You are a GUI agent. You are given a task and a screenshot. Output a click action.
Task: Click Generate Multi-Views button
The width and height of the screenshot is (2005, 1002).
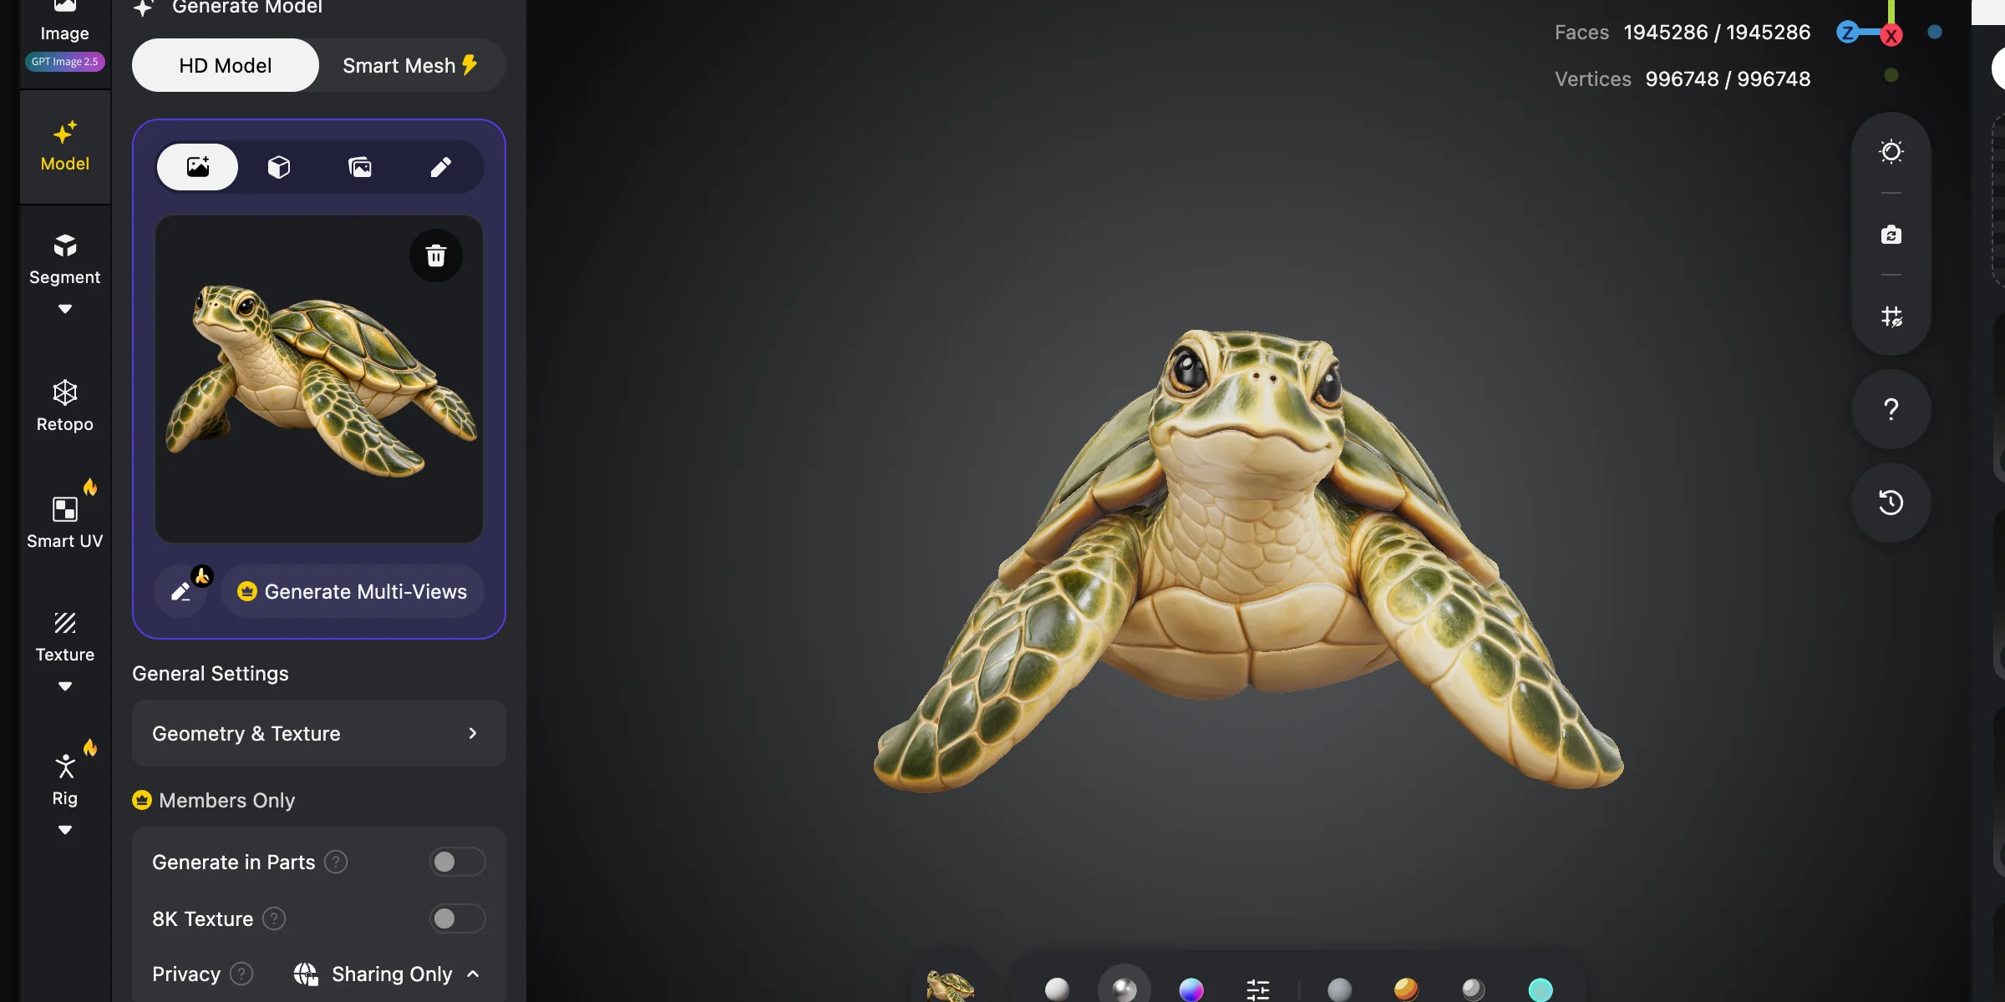pyautogui.click(x=352, y=592)
